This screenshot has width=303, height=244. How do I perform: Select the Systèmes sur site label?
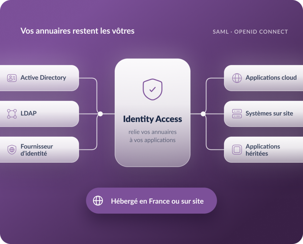[x=269, y=113]
